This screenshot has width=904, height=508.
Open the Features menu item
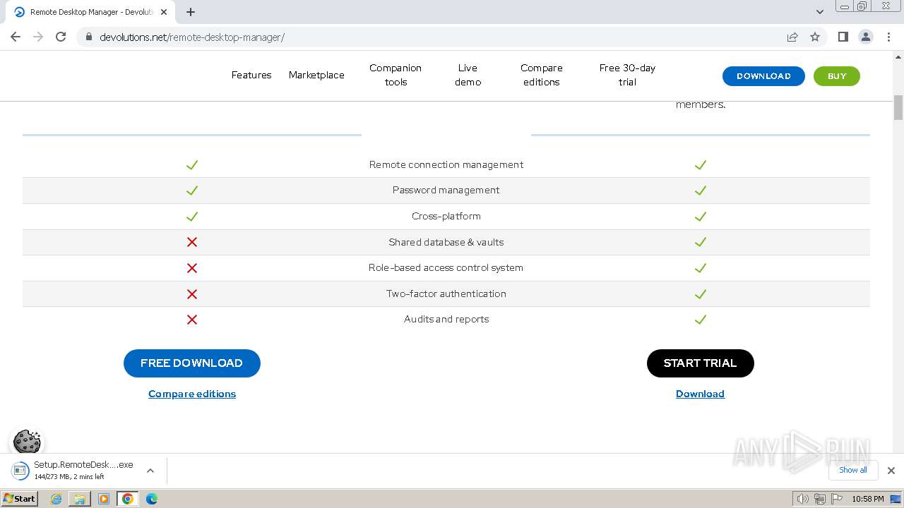(251, 75)
